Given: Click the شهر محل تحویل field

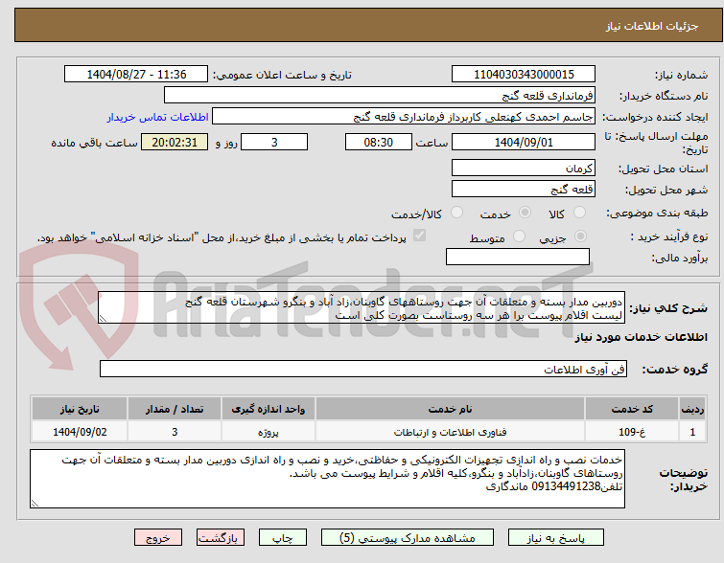Looking at the screenshot, I should tap(524, 189).
